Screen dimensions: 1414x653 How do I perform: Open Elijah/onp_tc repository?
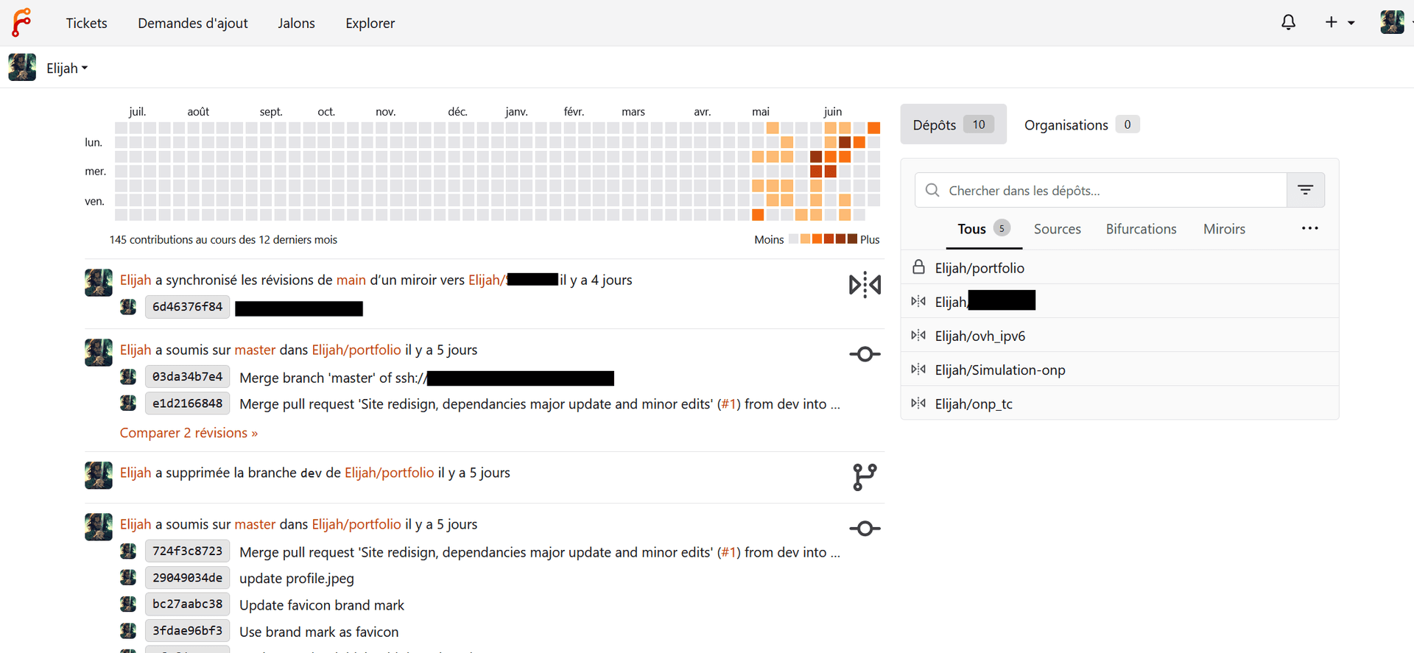(974, 403)
